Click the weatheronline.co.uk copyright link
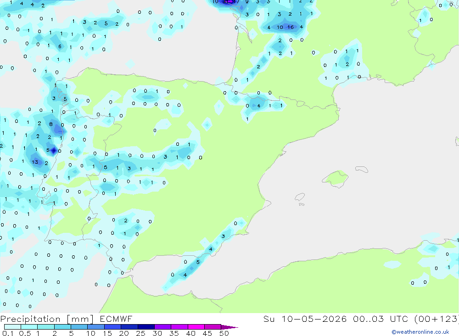 point(420,332)
